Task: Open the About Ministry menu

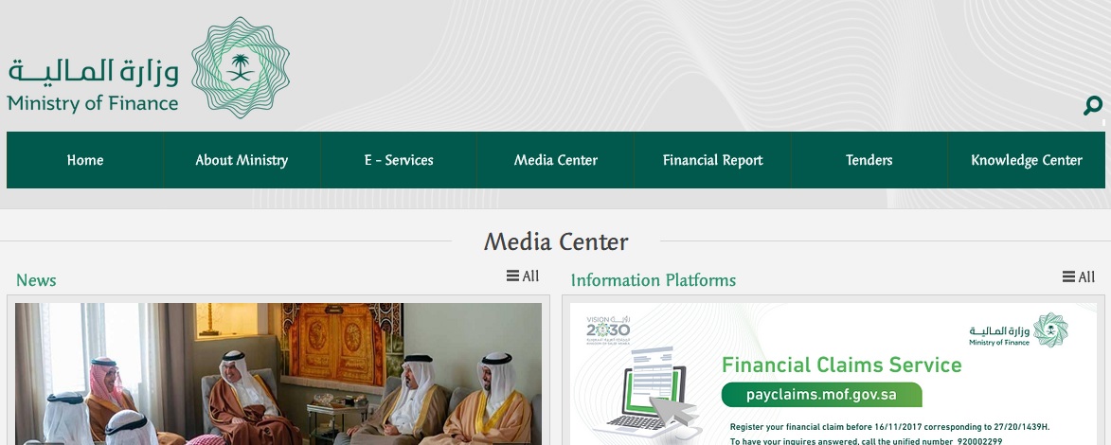Action: coord(242,160)
